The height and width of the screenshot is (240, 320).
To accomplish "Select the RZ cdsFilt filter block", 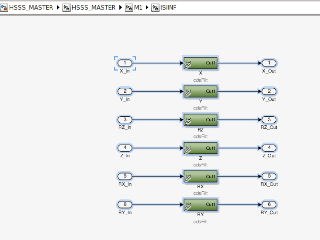I will click(201, 120).
